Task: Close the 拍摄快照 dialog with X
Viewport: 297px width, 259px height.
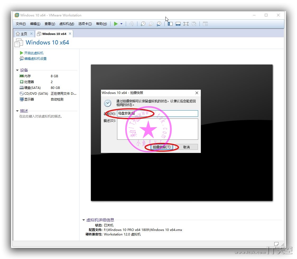Action: [x=197, y=93]
